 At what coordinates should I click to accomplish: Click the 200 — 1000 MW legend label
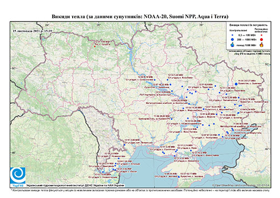247,39
